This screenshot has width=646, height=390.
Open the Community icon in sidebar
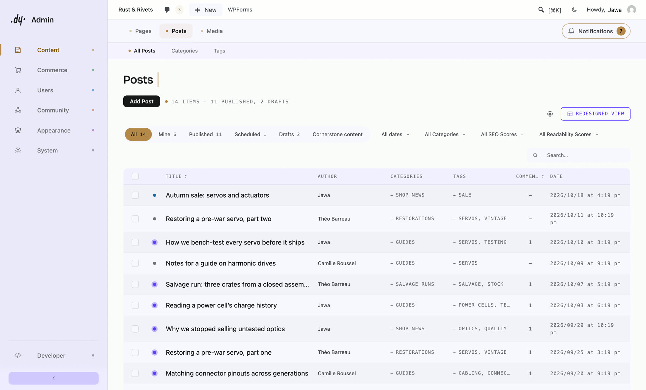[x=18, y=110]
